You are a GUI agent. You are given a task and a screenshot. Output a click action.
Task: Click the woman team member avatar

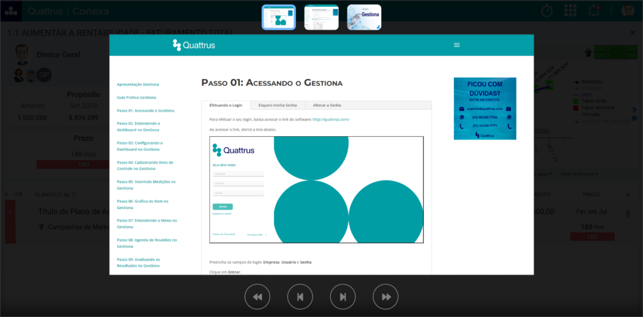tap(19, 75)
